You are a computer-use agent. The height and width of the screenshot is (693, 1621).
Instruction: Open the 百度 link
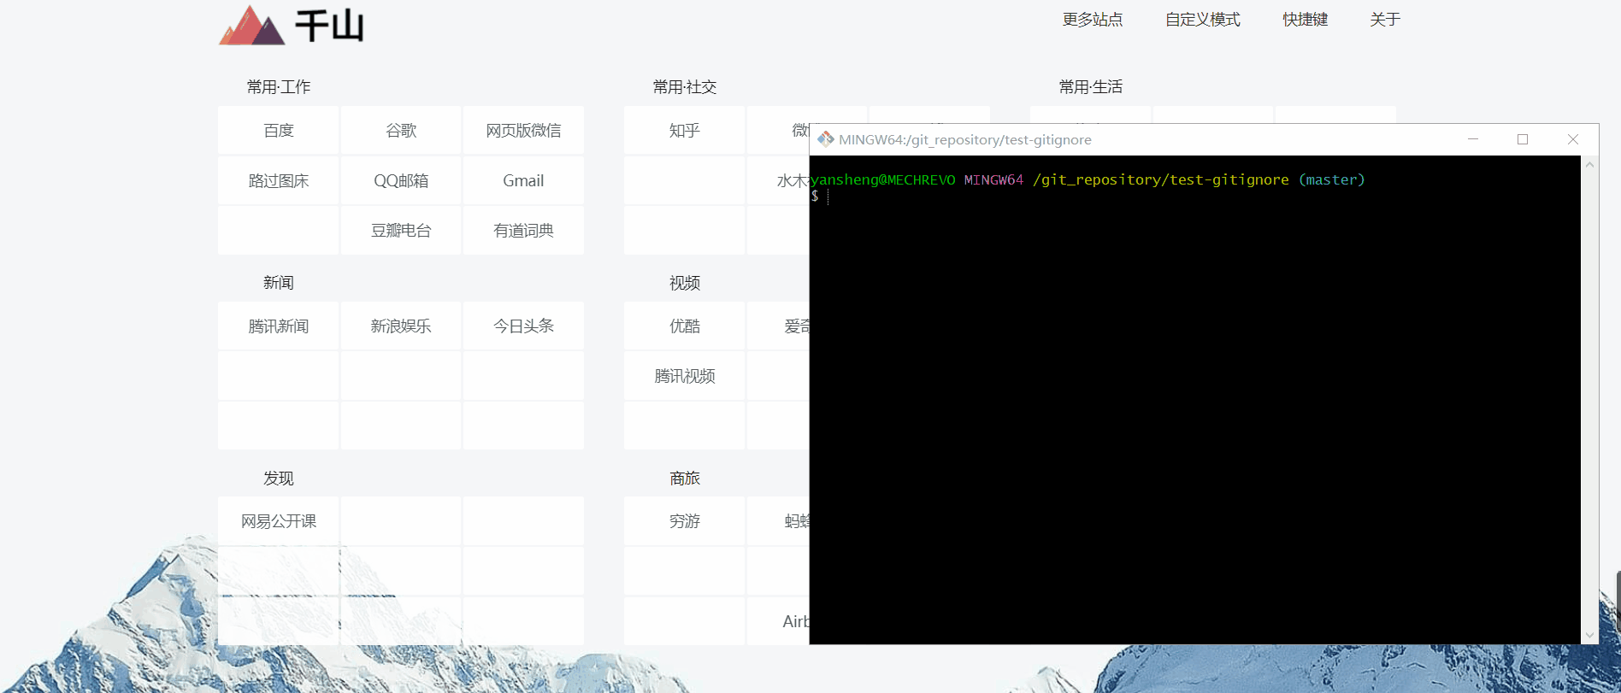click(x=279, y=131)
